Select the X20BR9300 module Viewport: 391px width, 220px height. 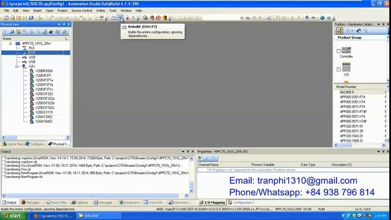click(x=43, y=71)
